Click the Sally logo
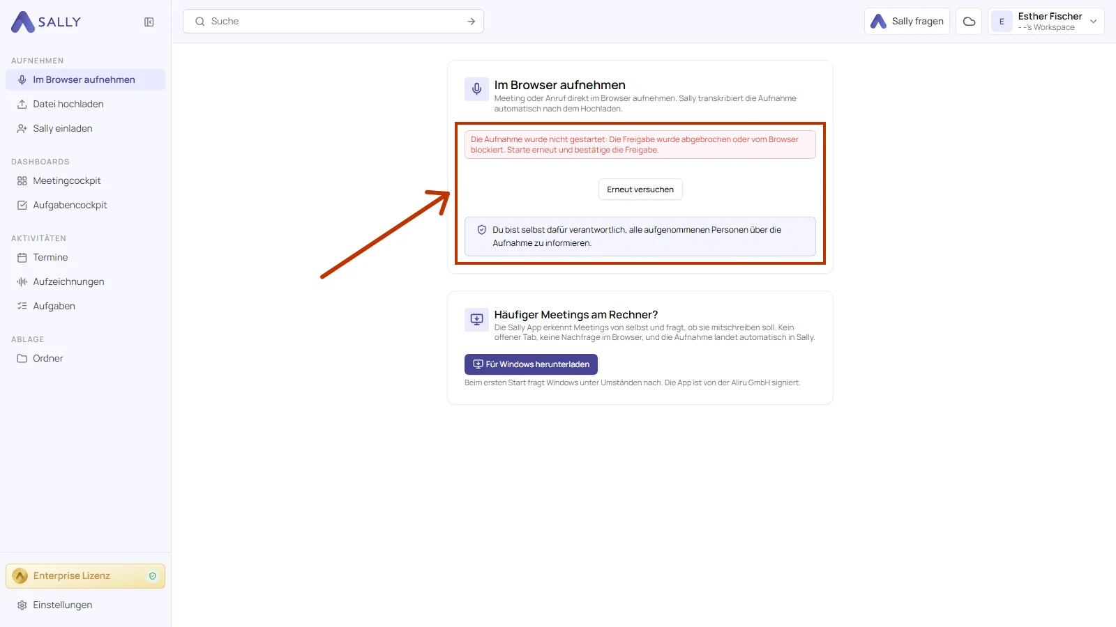1116x627 pixels. (46, 22)
